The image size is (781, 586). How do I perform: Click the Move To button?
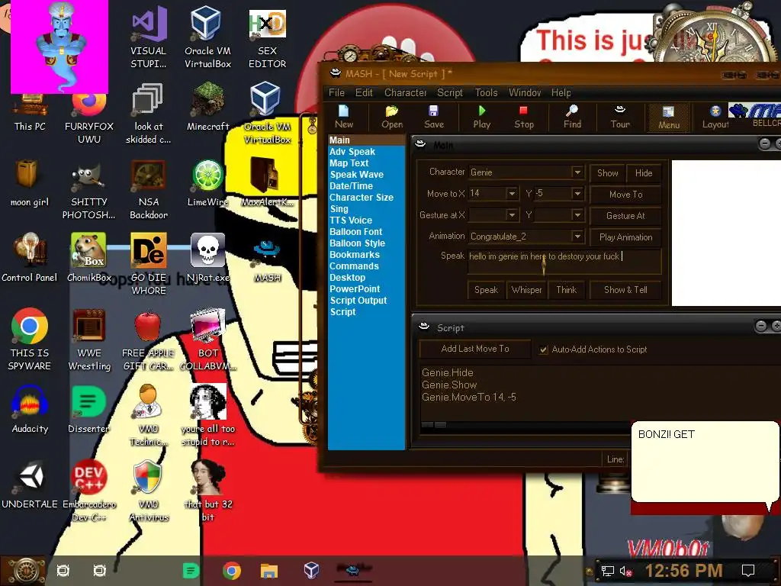click(625, 195)
